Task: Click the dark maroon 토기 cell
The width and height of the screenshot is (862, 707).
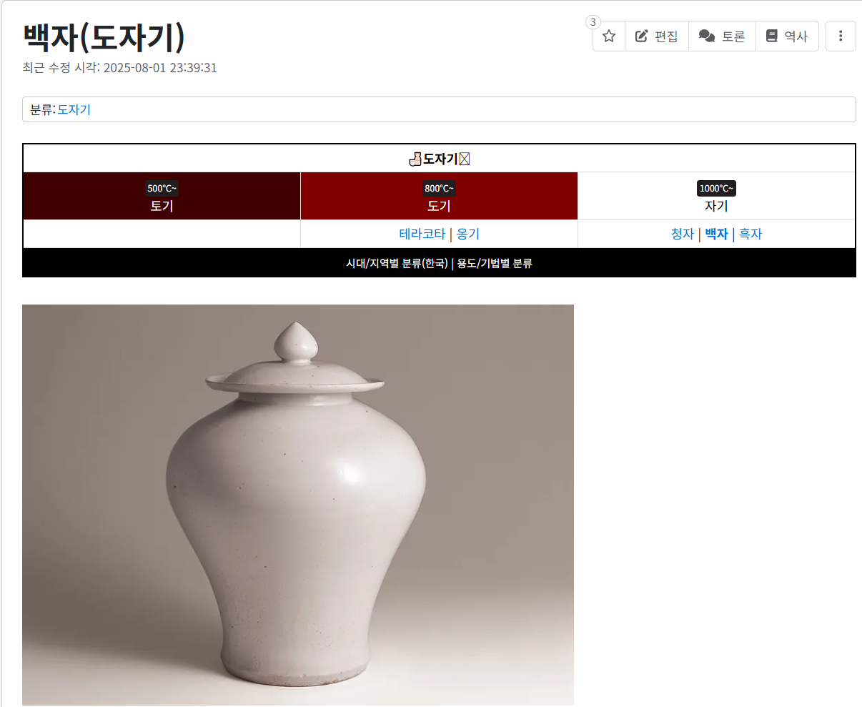Action: tap(162, 196)
